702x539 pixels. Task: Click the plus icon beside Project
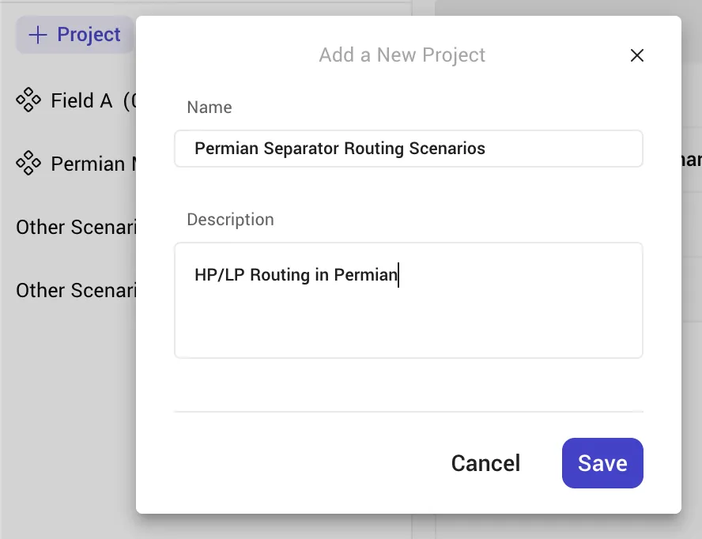pyautogui.click(x=38, y=35)
